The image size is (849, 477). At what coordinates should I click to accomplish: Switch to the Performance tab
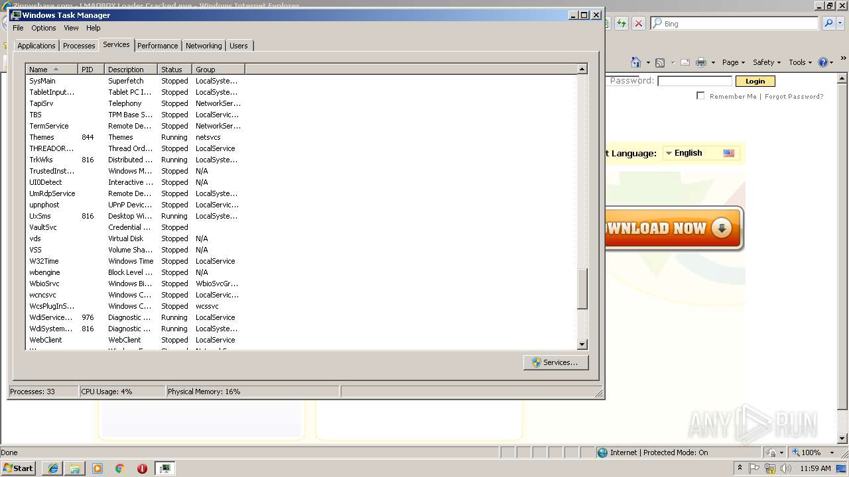(157, 46)
